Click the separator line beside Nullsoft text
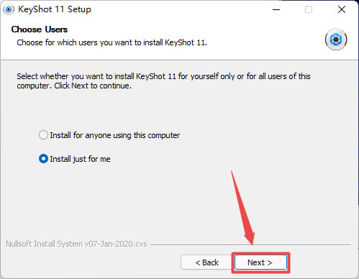The height and width of the screenshot is (279, 359). pyautogui.click(x=250, y=244)
